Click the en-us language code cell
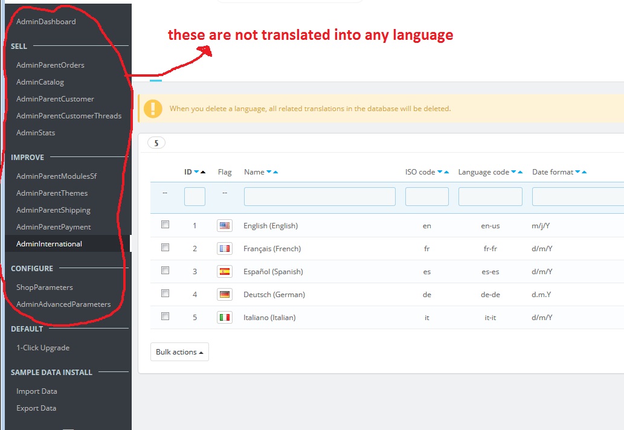 pos(491,226)
